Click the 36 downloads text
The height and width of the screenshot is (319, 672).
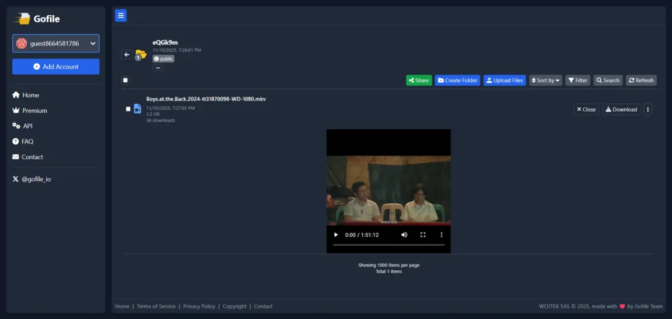click(161, 120)
